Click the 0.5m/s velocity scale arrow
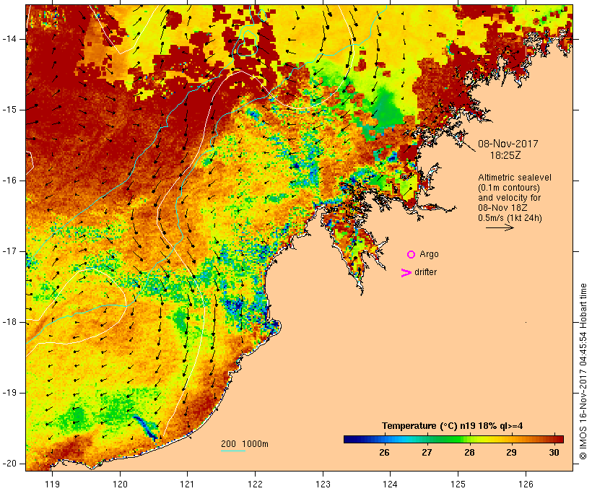Screen dimensions: 592x491 click(500, 227)
